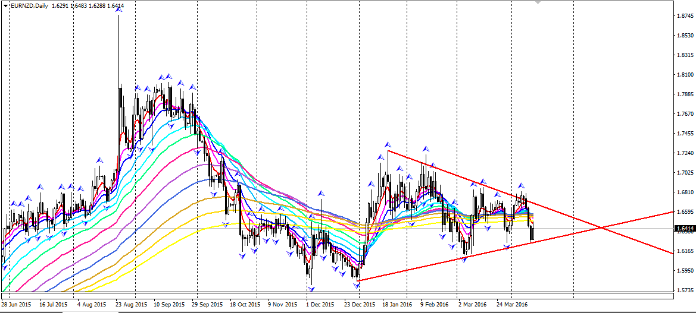This screenshot has height=313, width=696.
Task: Click the low price value 1.6288
Action: coord(97,5)
